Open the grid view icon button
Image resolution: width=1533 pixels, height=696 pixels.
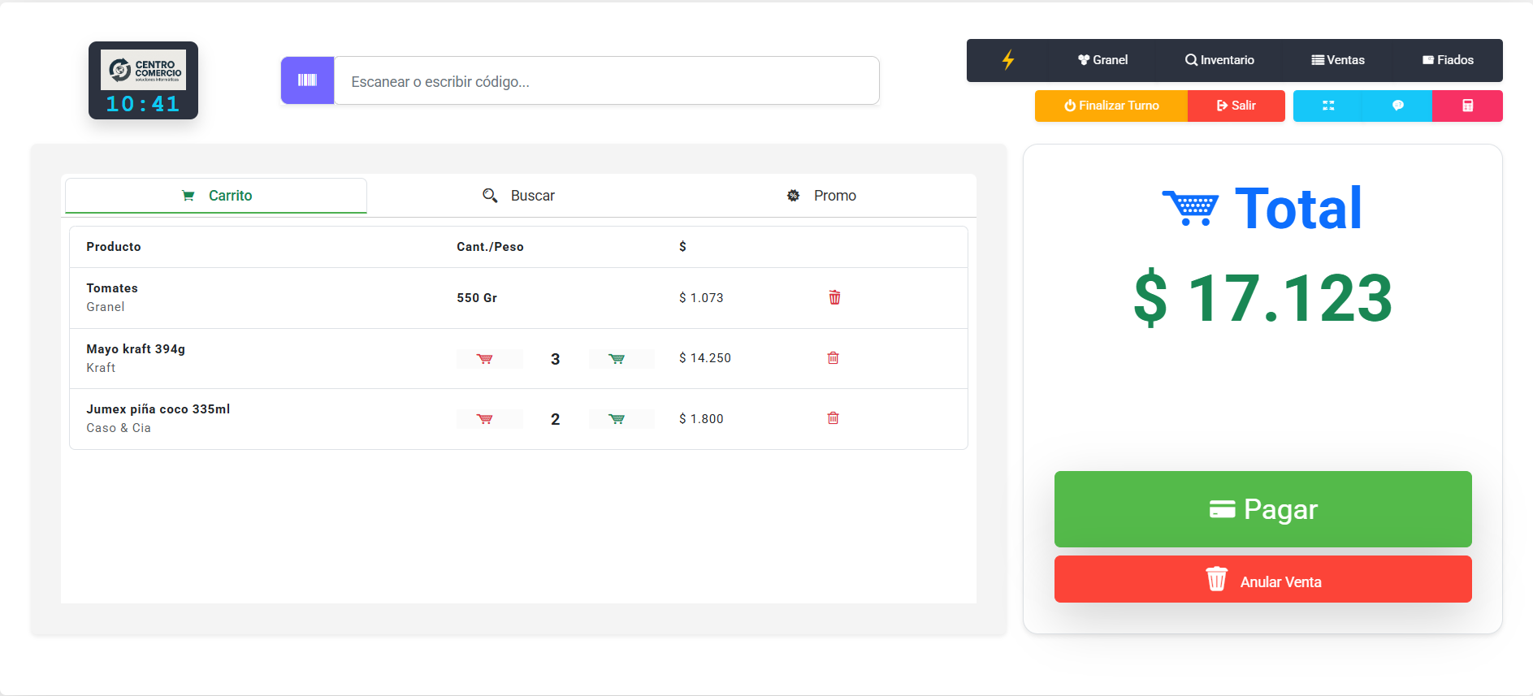click(x=1327, y=106)
